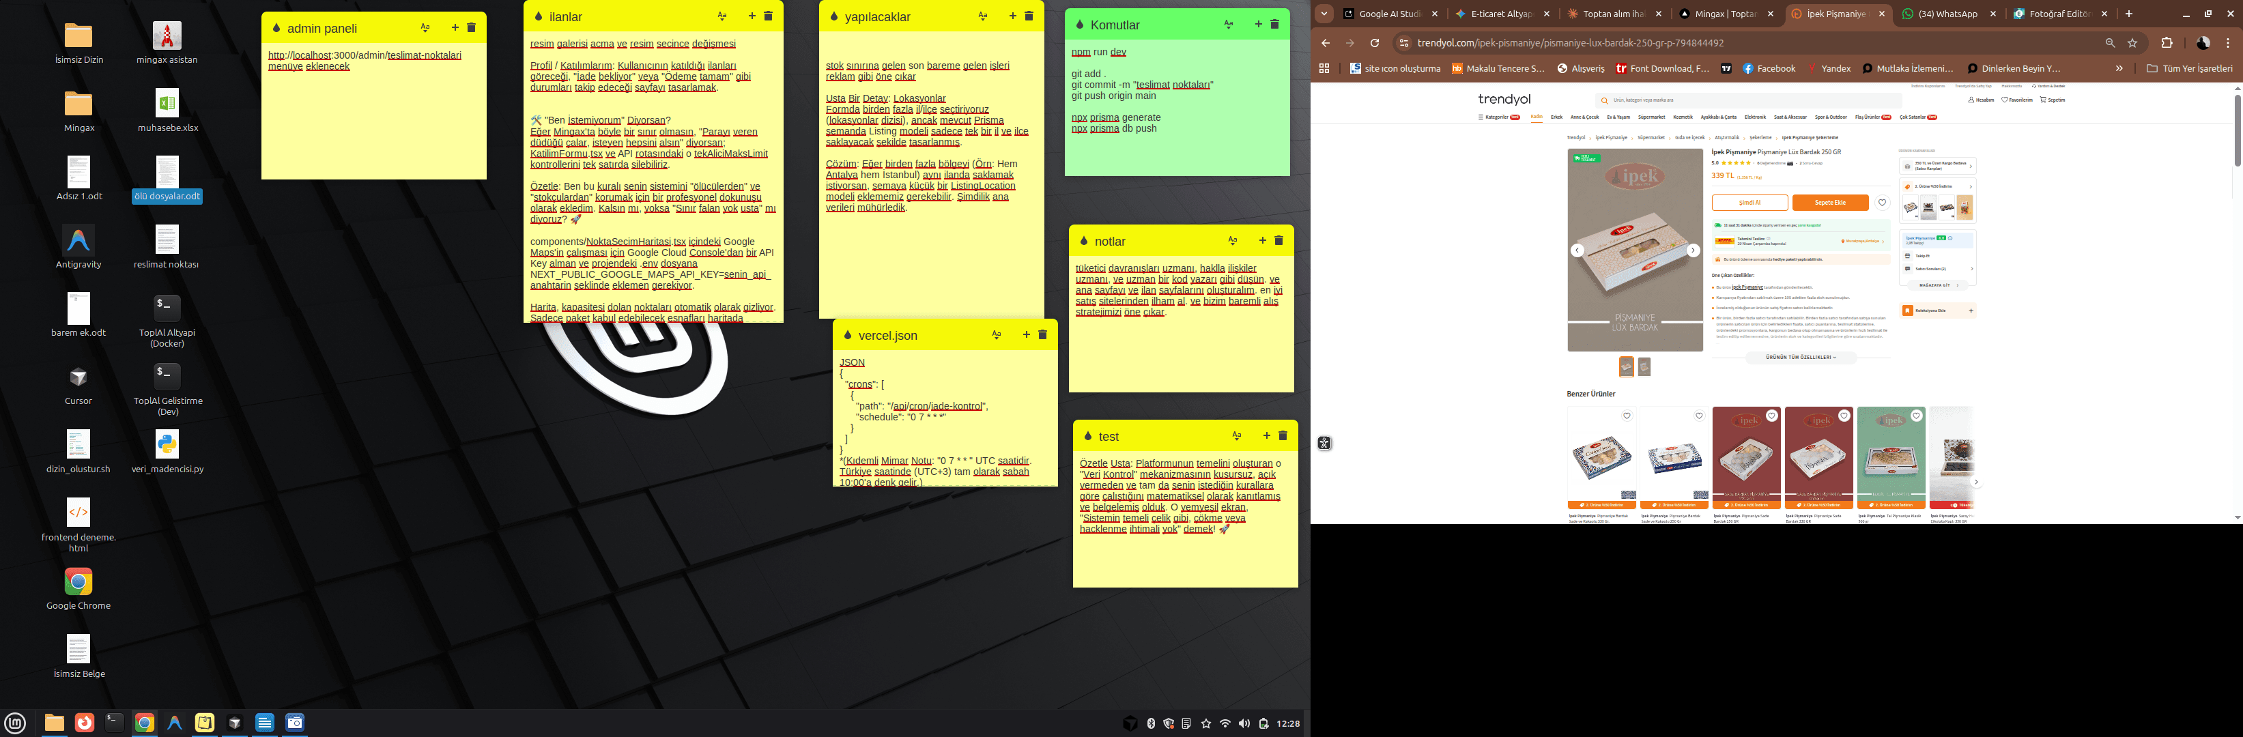Select the muhasebe.xlsx desktop file
This screenshot has height=737, width=2243.
tap(167, 111)
